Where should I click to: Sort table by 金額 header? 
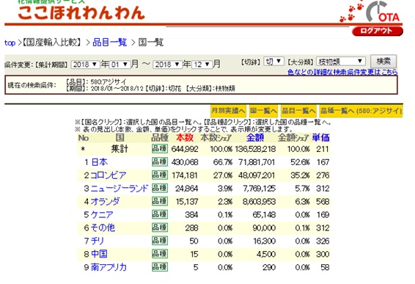(x=255, y=137)
